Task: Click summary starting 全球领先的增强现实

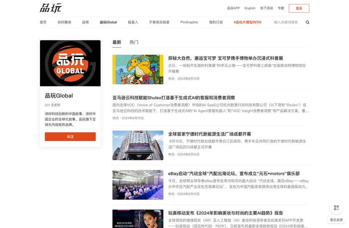Action: pyautogui.click(x=238, y=223)
